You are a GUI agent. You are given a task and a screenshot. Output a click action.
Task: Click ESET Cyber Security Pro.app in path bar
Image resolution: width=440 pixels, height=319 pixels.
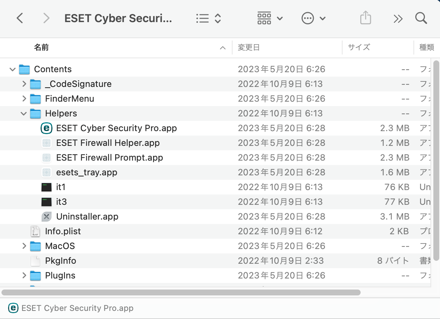[71, 308]
